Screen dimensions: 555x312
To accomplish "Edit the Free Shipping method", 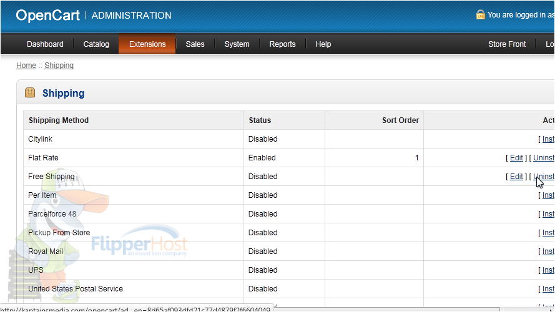I will click(516, 177).
